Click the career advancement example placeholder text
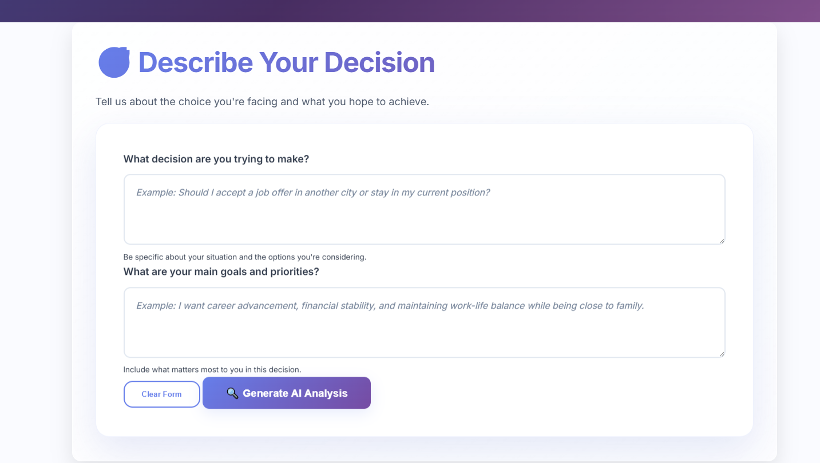Image resolution: width=820 pixels, height=463 pixels. 390,306
